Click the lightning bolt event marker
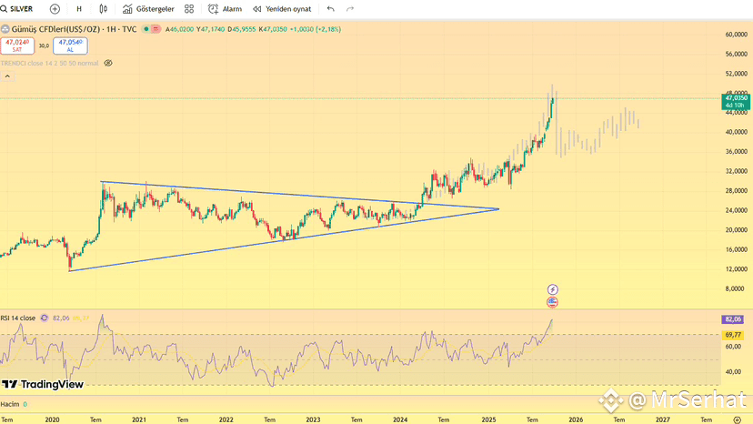 552,289
